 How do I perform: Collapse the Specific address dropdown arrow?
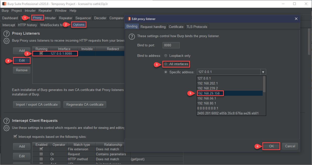point(263,72)
